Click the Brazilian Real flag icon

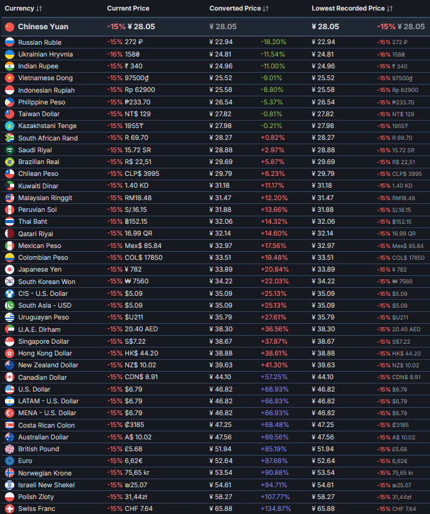[9, 162]
